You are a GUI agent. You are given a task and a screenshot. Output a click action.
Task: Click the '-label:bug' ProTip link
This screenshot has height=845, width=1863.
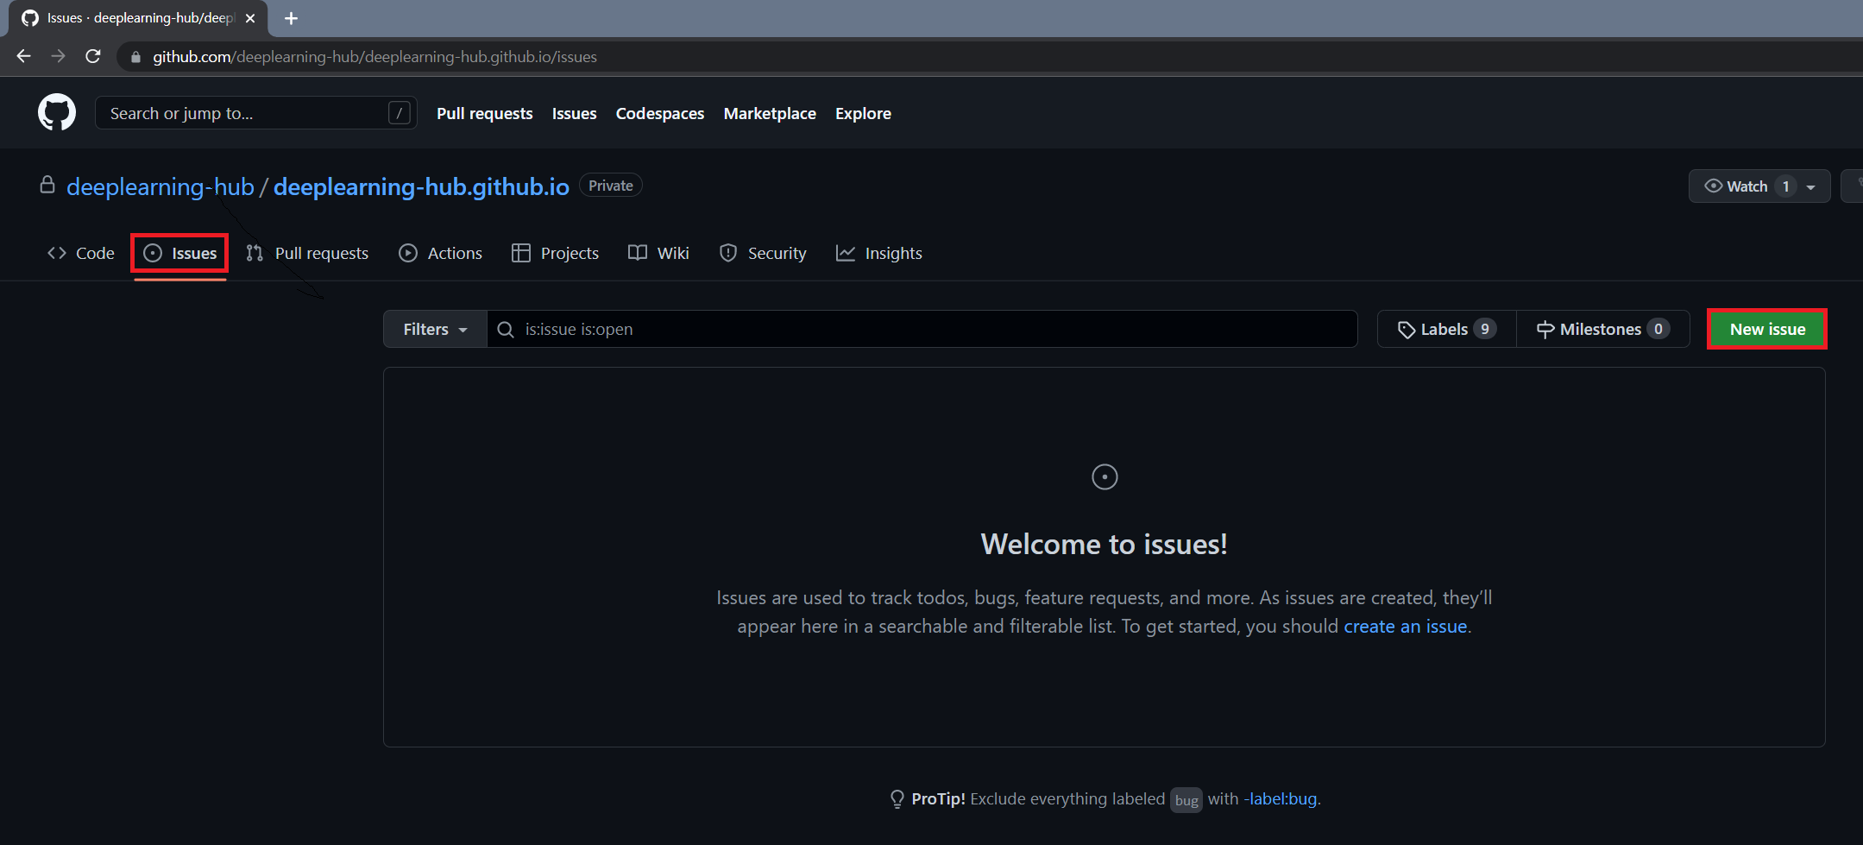tap(1281, 799)
